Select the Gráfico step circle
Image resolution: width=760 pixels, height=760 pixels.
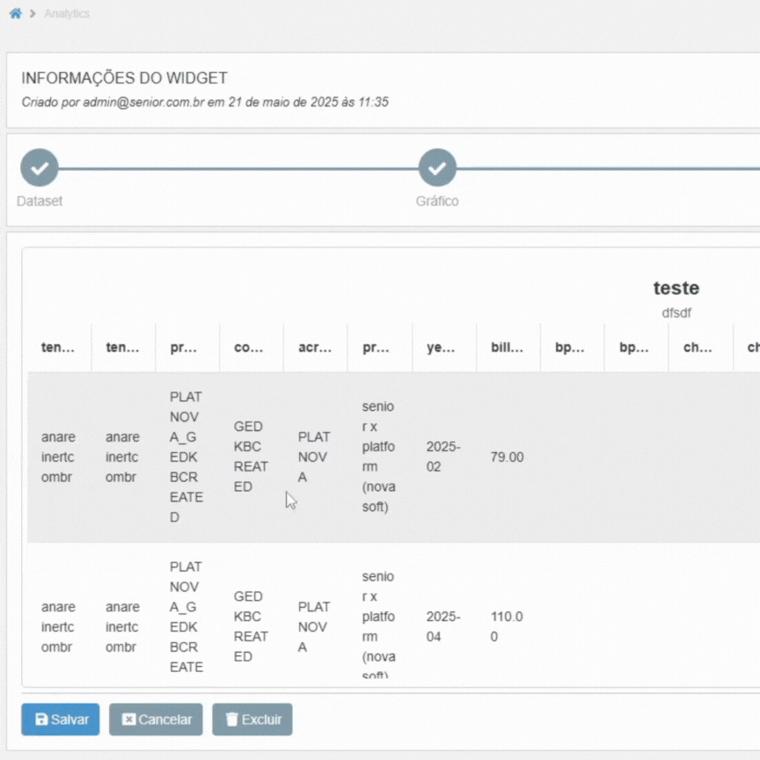click(437, 168)
